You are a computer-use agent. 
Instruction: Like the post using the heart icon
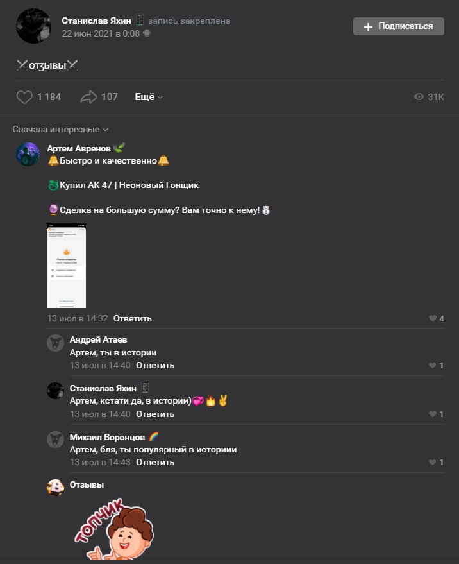(x=24, y=97)
